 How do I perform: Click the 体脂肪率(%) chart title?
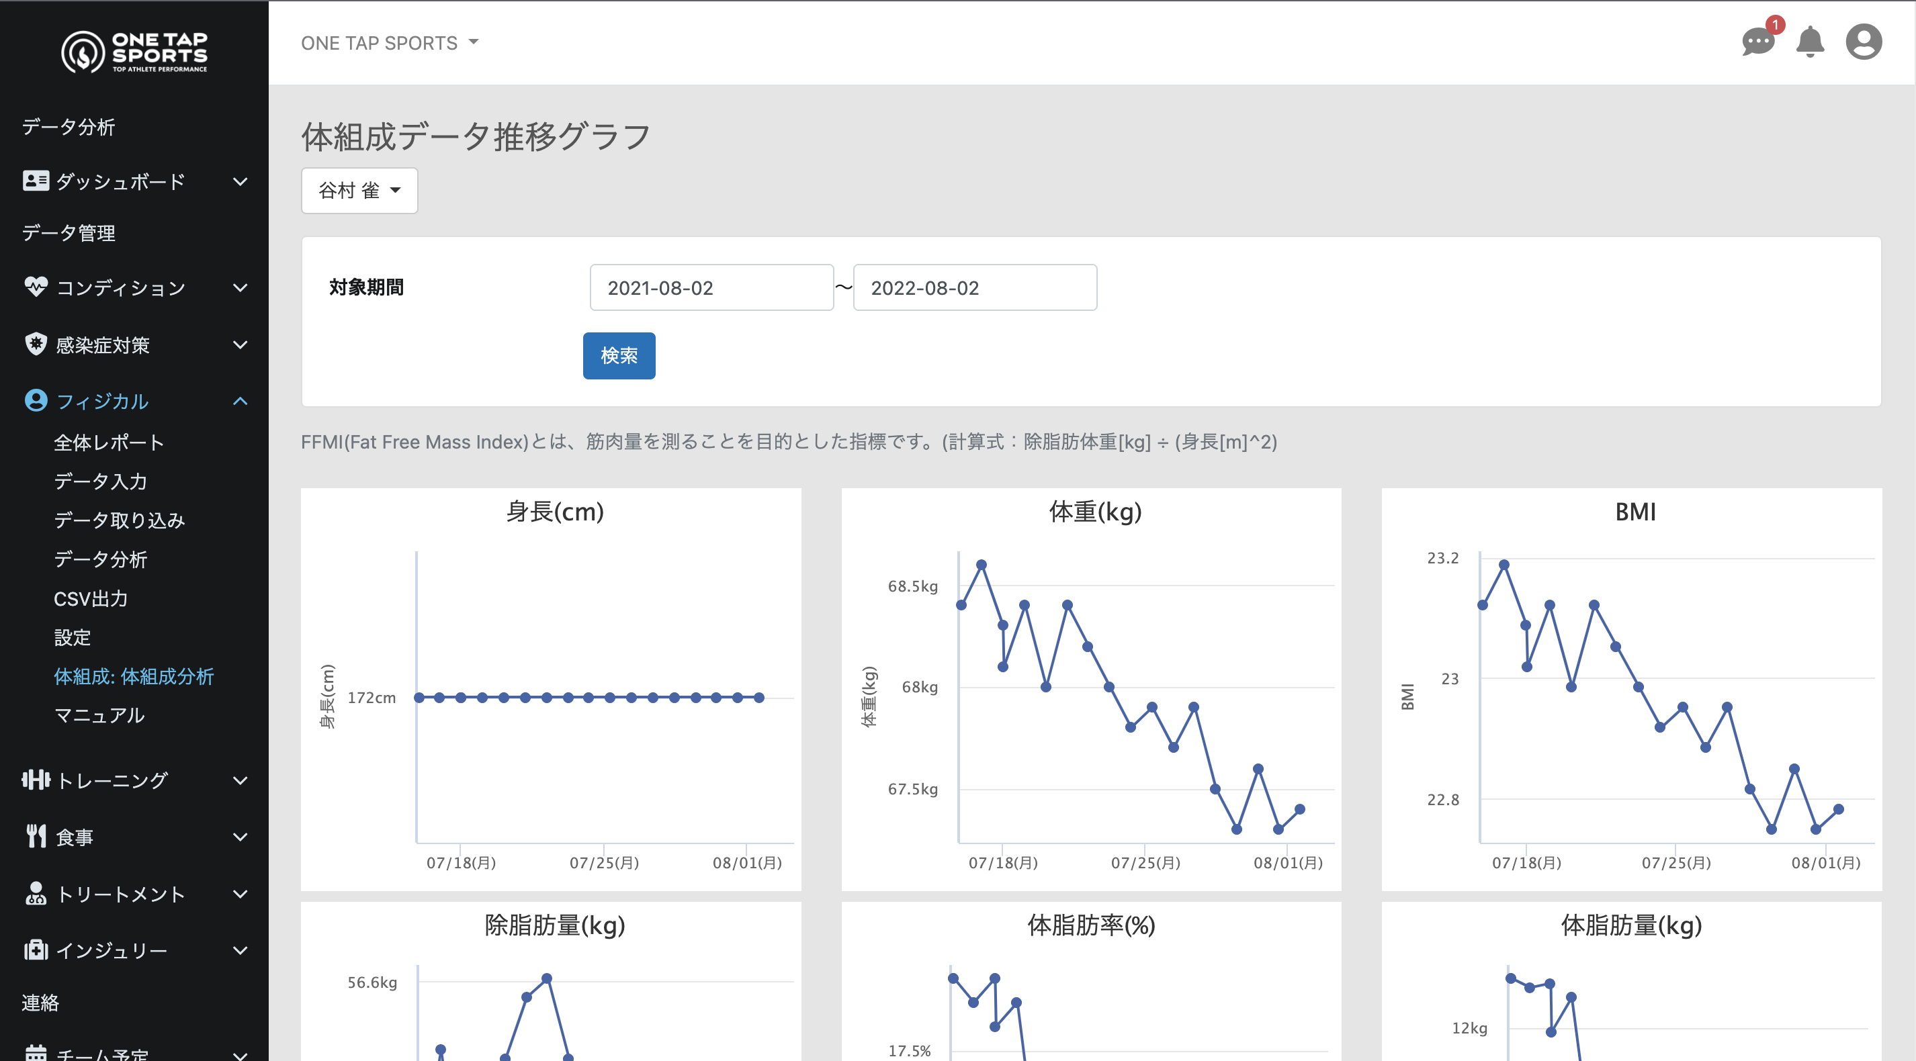pyautogui.click(x=1091, y=925)
